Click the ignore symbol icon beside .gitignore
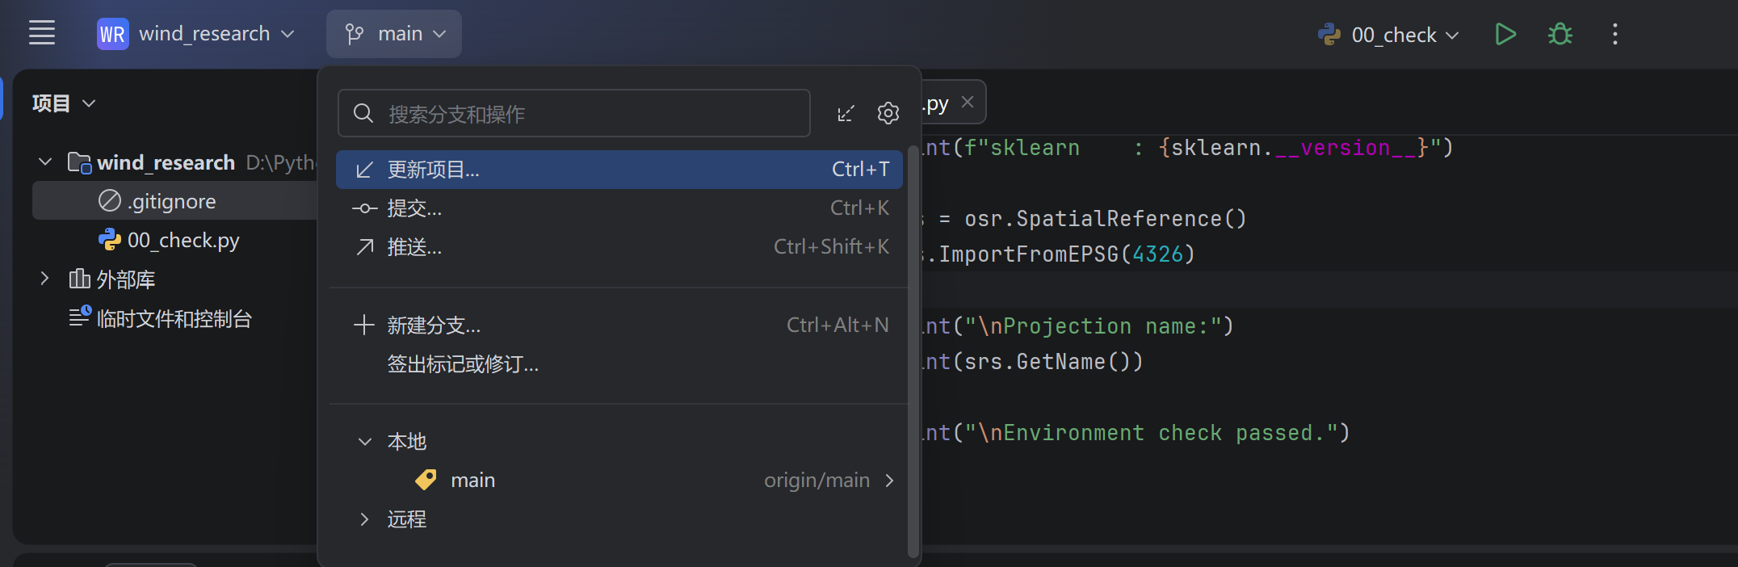 (x=109, y=200)
